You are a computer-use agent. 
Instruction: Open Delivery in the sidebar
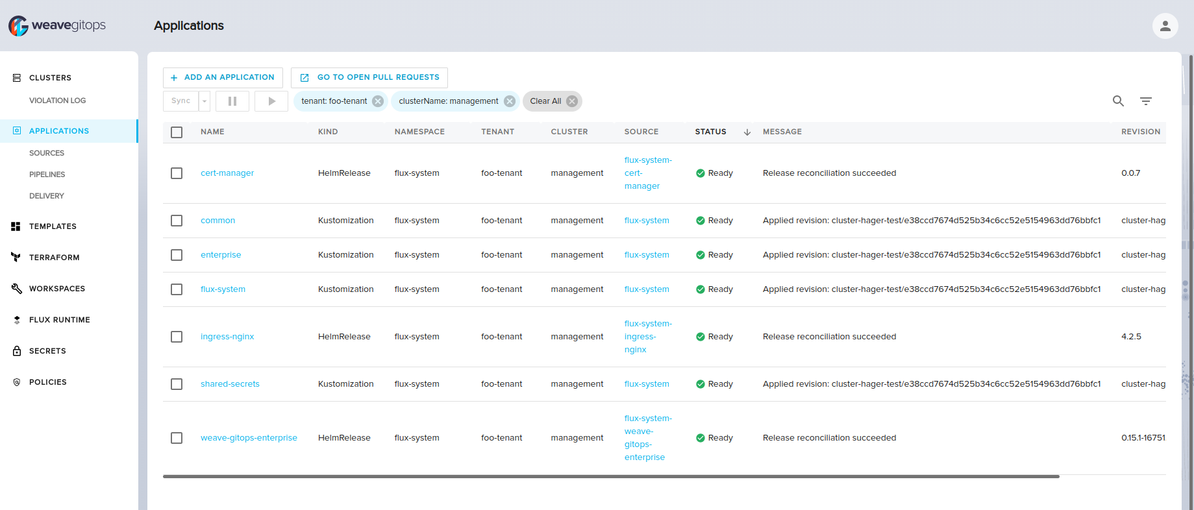coord(47,196)
